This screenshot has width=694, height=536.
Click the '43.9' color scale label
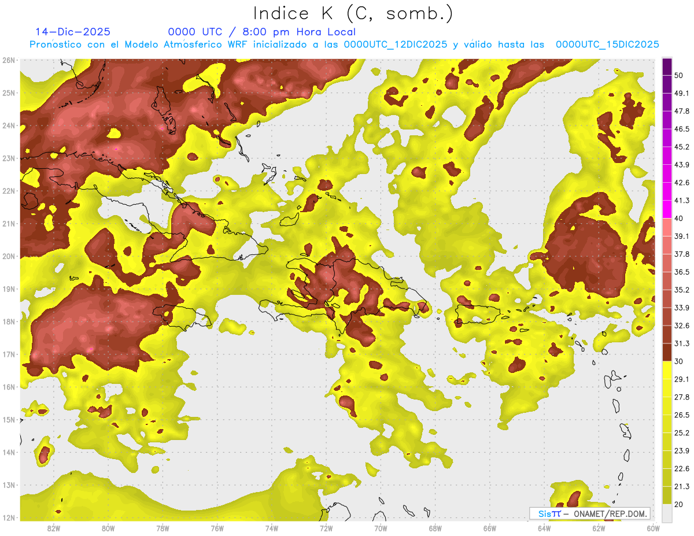coord(682,165)
